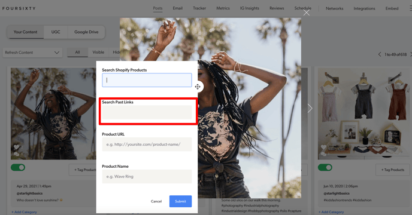Open the Schedule menu item
The width and height of the screenshot is (412, 215).
coord(302,8)
